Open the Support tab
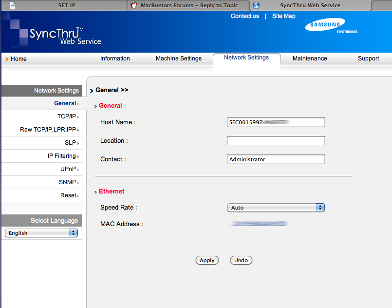Viewport: 392px width, 308px height. click(x=368, y=58)
